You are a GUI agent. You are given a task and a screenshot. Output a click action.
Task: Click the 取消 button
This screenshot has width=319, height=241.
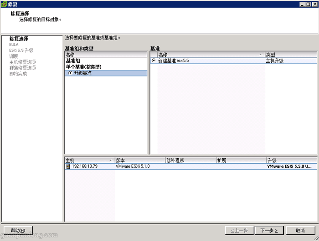click(300, 231)
